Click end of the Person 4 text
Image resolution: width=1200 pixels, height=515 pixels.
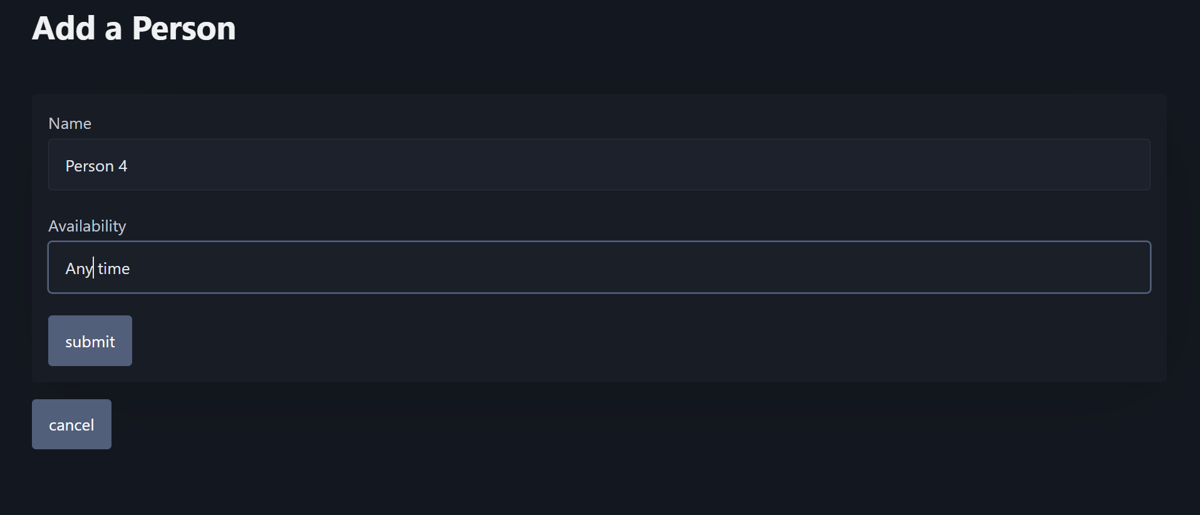pyautogui.click(x=130, y=165)
